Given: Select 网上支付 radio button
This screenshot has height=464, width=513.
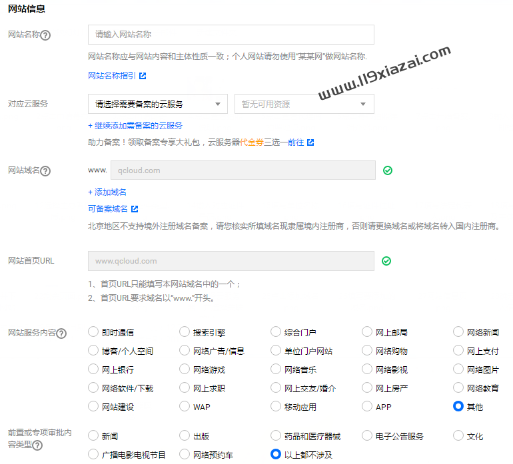Looking at the screenshot, I should point(458,350).
